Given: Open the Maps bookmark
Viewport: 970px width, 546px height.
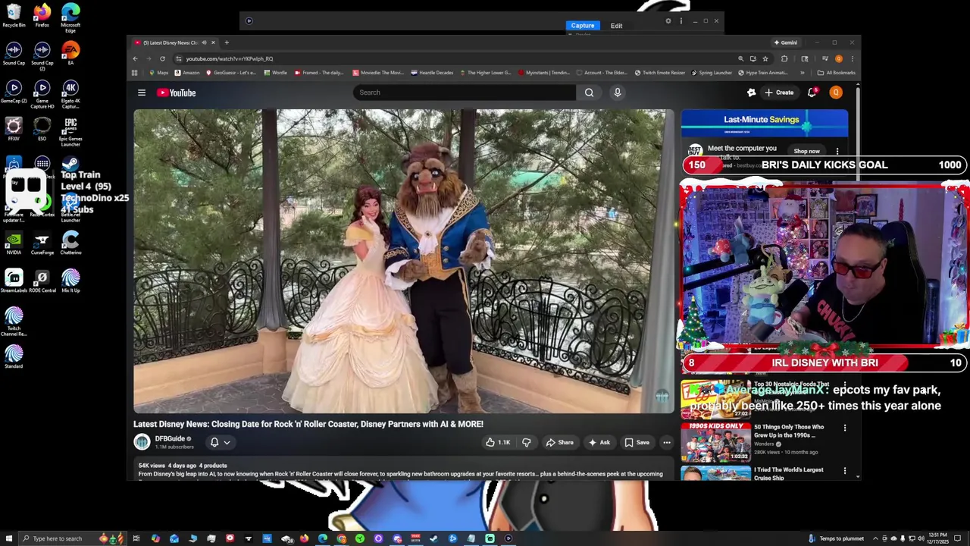Looking at the screenshot, I should point(158,73).
